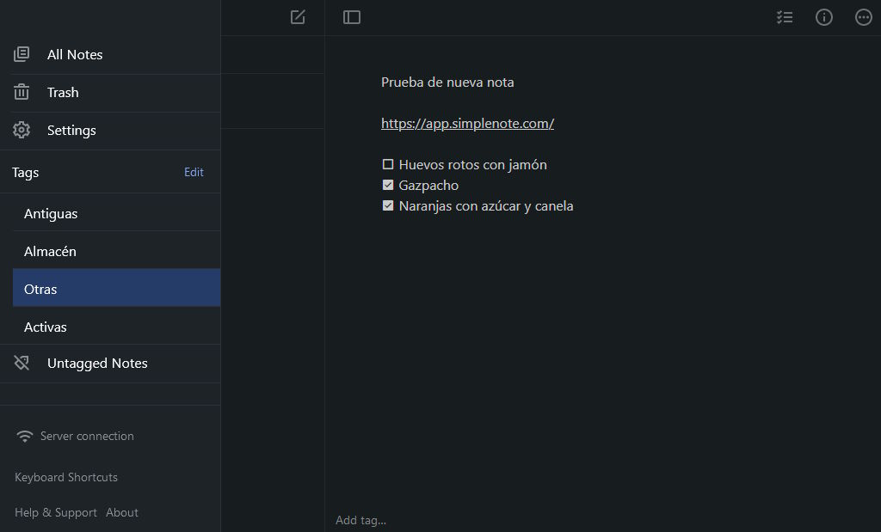
Task: Open All Notes in the sidebar
Action: tap(110, 54)
